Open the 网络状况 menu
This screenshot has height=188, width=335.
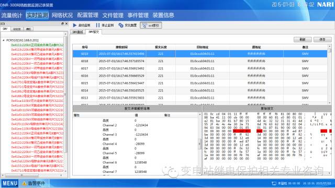62,15
